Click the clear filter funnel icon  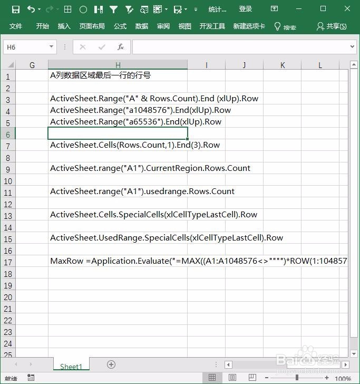[x=129, y=9]
